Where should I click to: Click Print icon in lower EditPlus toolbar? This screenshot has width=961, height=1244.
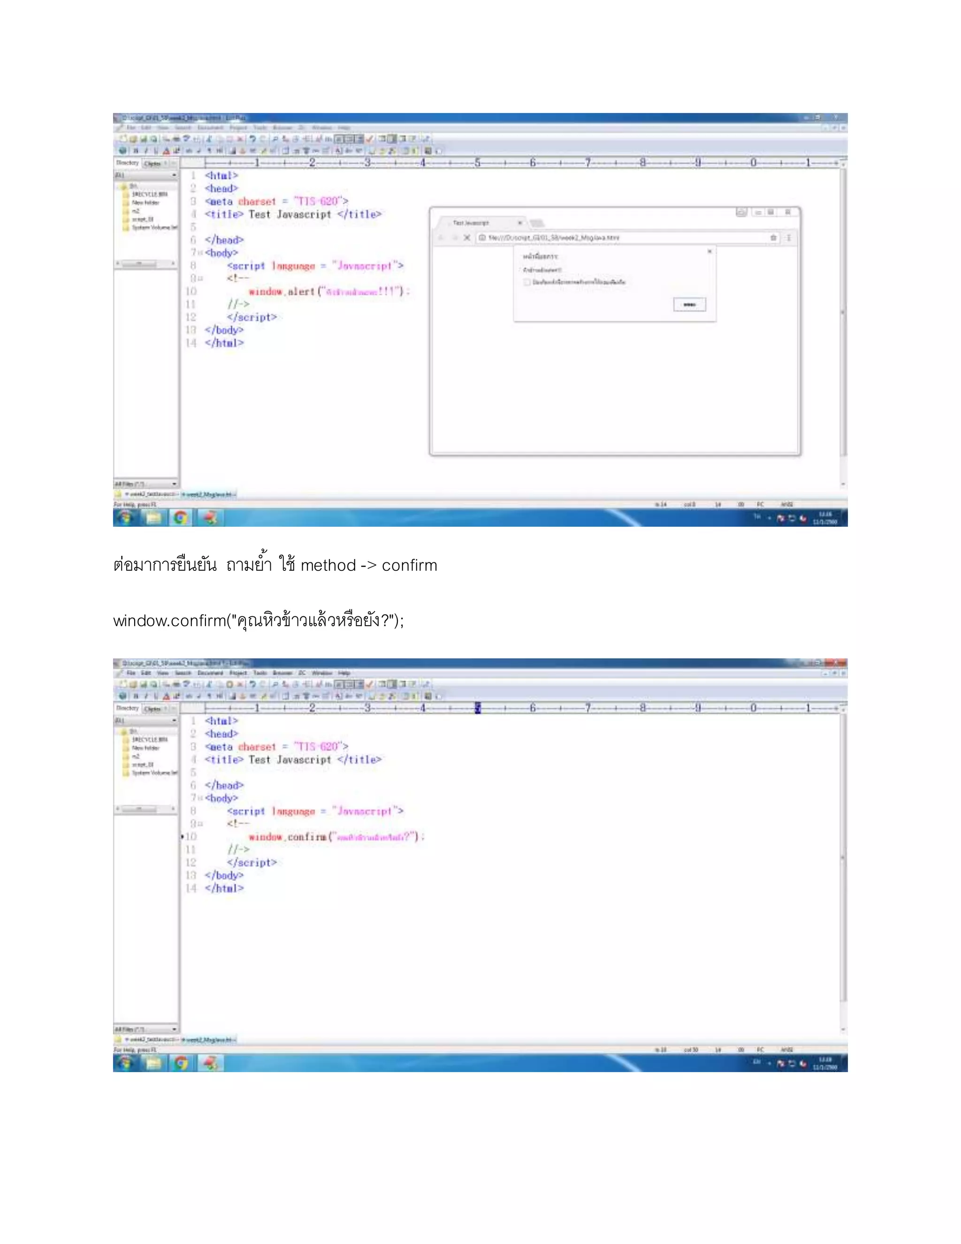[176, 683]
